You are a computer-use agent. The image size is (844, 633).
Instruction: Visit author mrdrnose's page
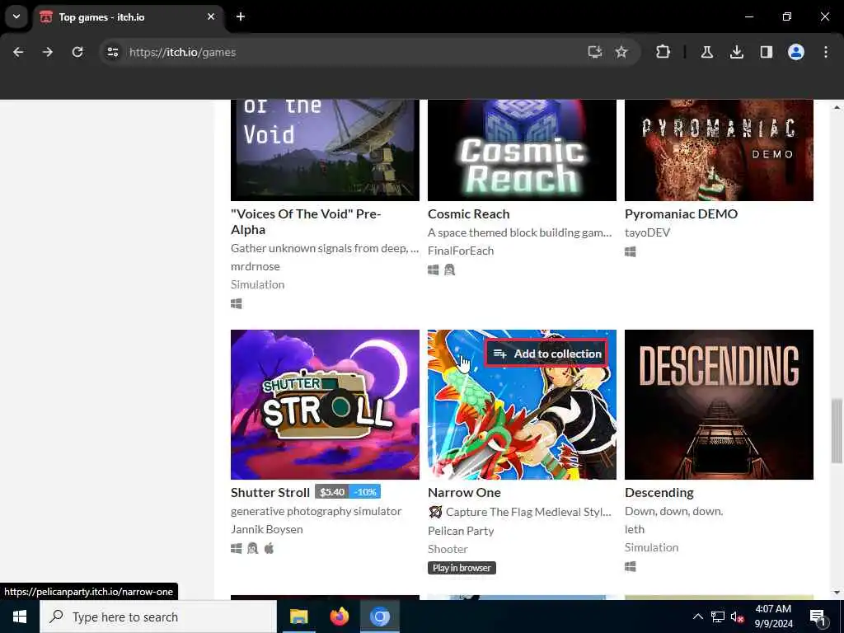coord(256,266)
